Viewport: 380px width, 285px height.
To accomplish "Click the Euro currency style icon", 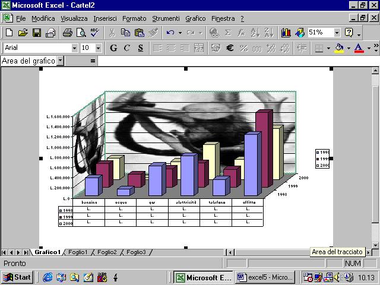I will pos(230,47).
